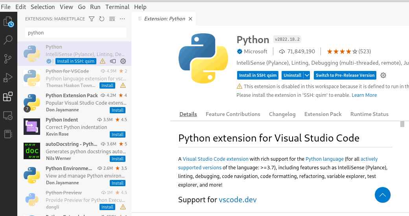The height and width of the screenshot is (216, 409).
Task: Install Python for VSCode extension
Action: coord(107,85)
